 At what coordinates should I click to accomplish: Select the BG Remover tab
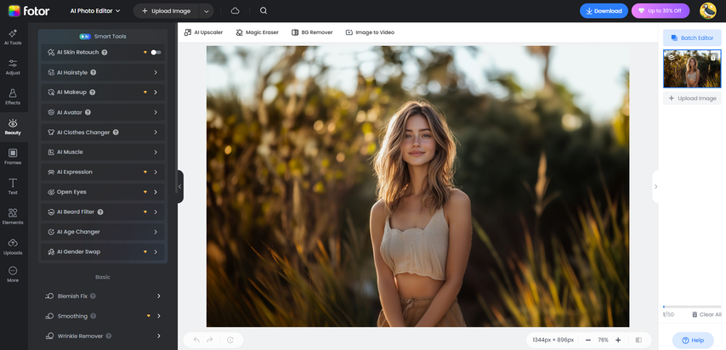(x=312, y=32)
